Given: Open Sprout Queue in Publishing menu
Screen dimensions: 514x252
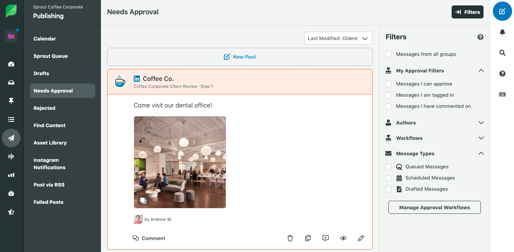Looking at the screenshot, I should [62, 56].
